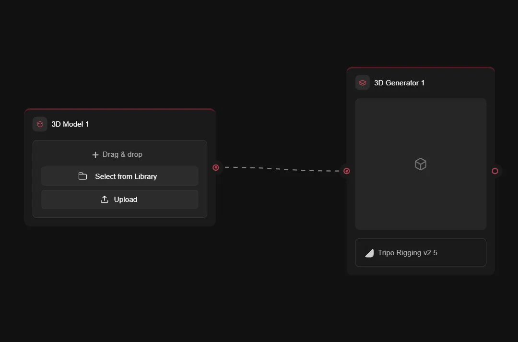Click the plus icon next to Drag & drop

[x=95, y=154]
